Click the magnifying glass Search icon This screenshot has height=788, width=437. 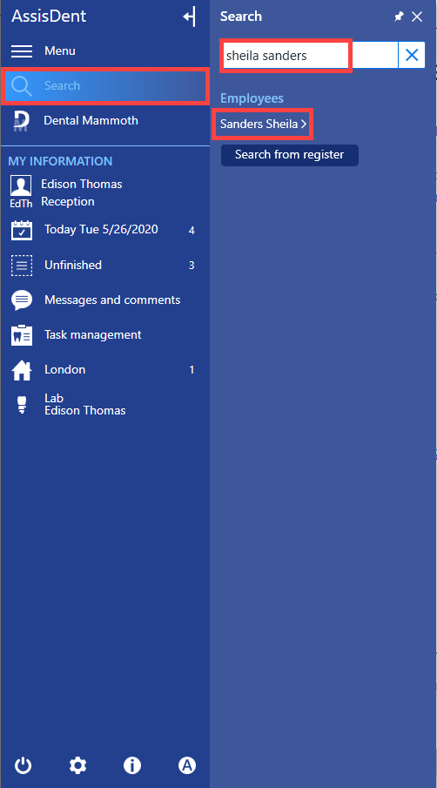click(22, 86)
